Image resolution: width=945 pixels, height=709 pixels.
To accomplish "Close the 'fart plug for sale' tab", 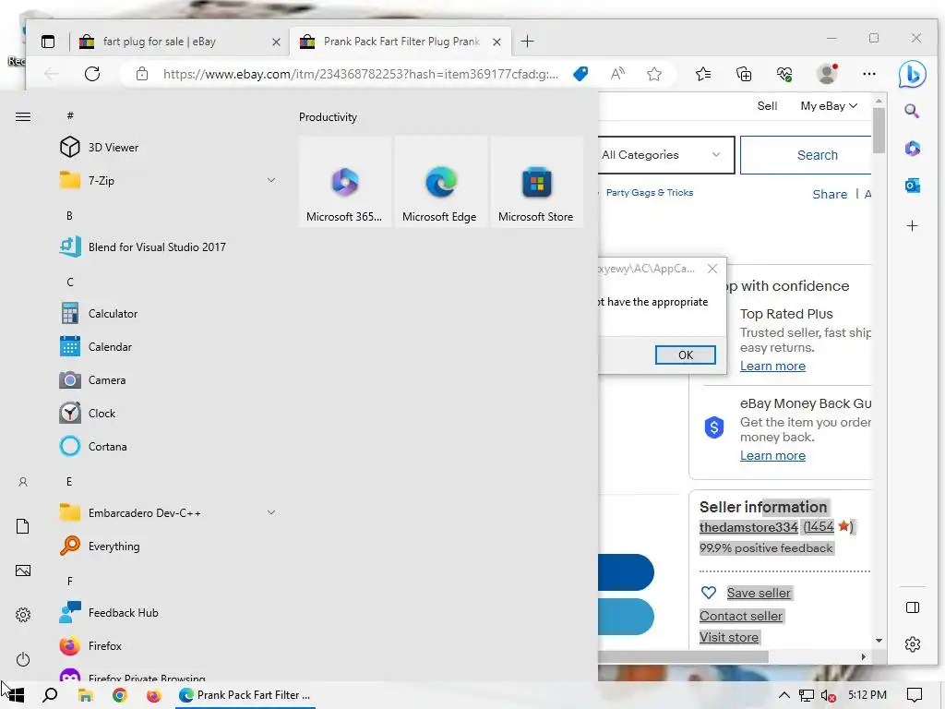I will (276, 42).
